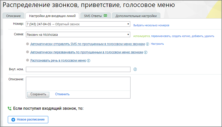Click the создать копию link
Screen dimensions: 222x127
(181, 36)
